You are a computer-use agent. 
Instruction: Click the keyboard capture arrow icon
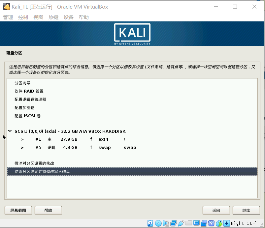tap(226, 223)
